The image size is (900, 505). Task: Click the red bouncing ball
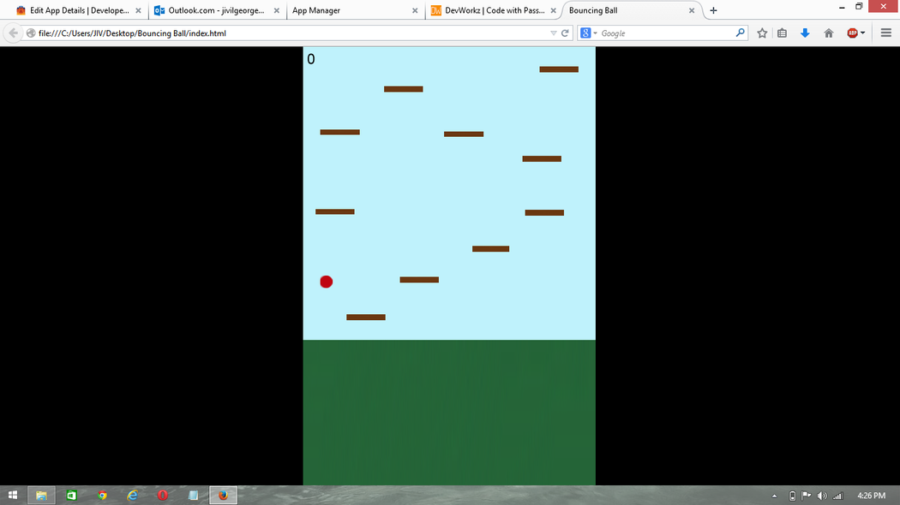click(327, 282)
